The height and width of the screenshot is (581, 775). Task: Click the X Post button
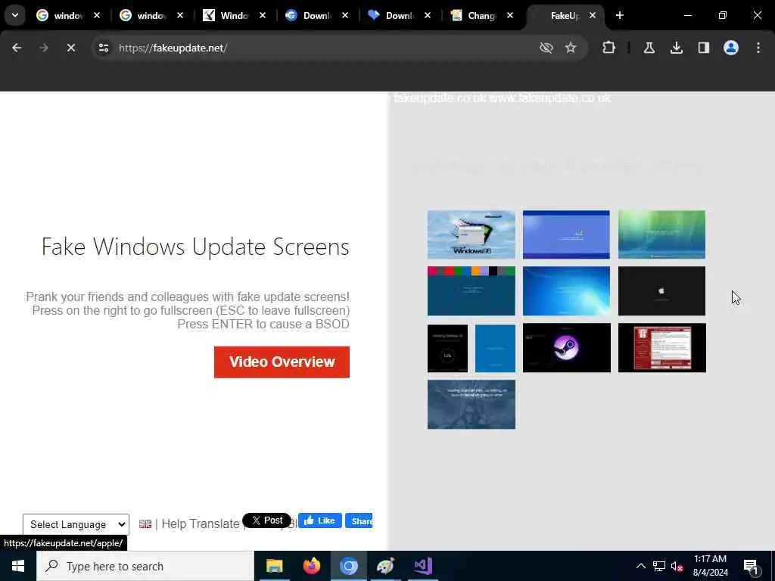click(267, 520)
